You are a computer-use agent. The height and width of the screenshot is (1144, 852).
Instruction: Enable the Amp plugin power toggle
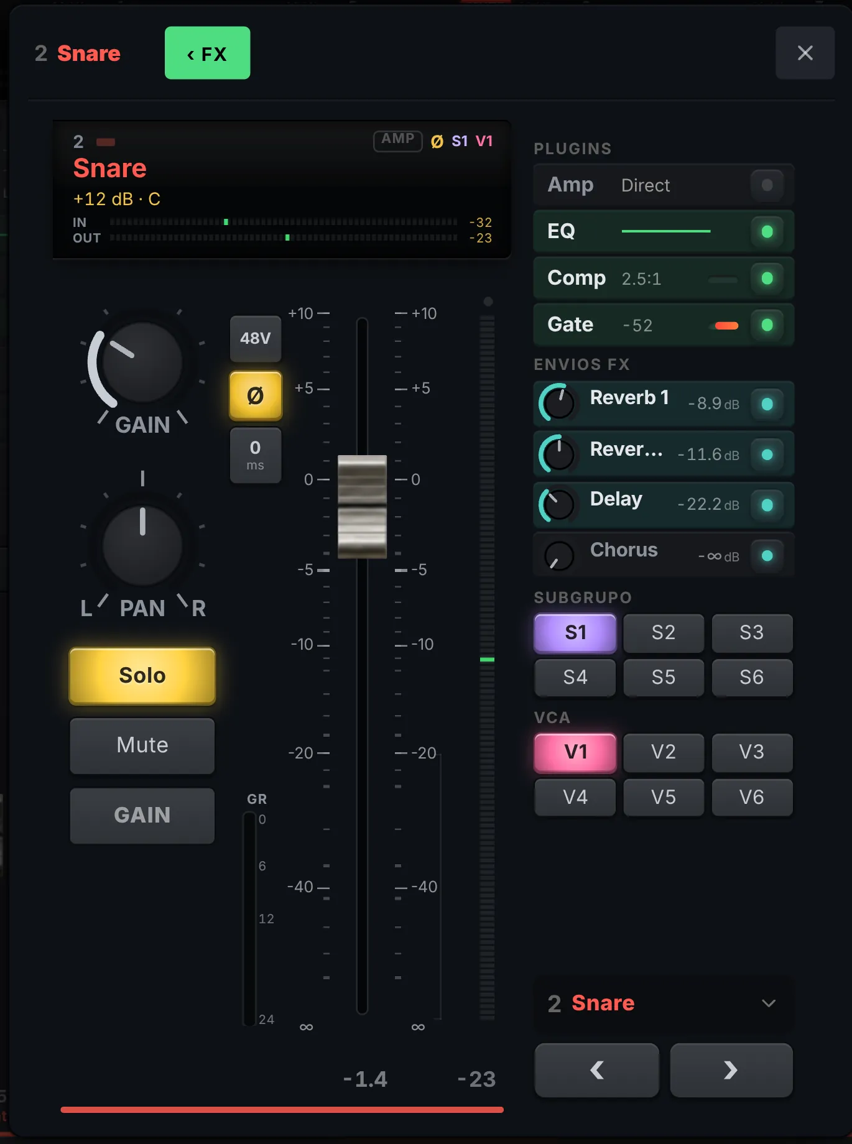767,185
